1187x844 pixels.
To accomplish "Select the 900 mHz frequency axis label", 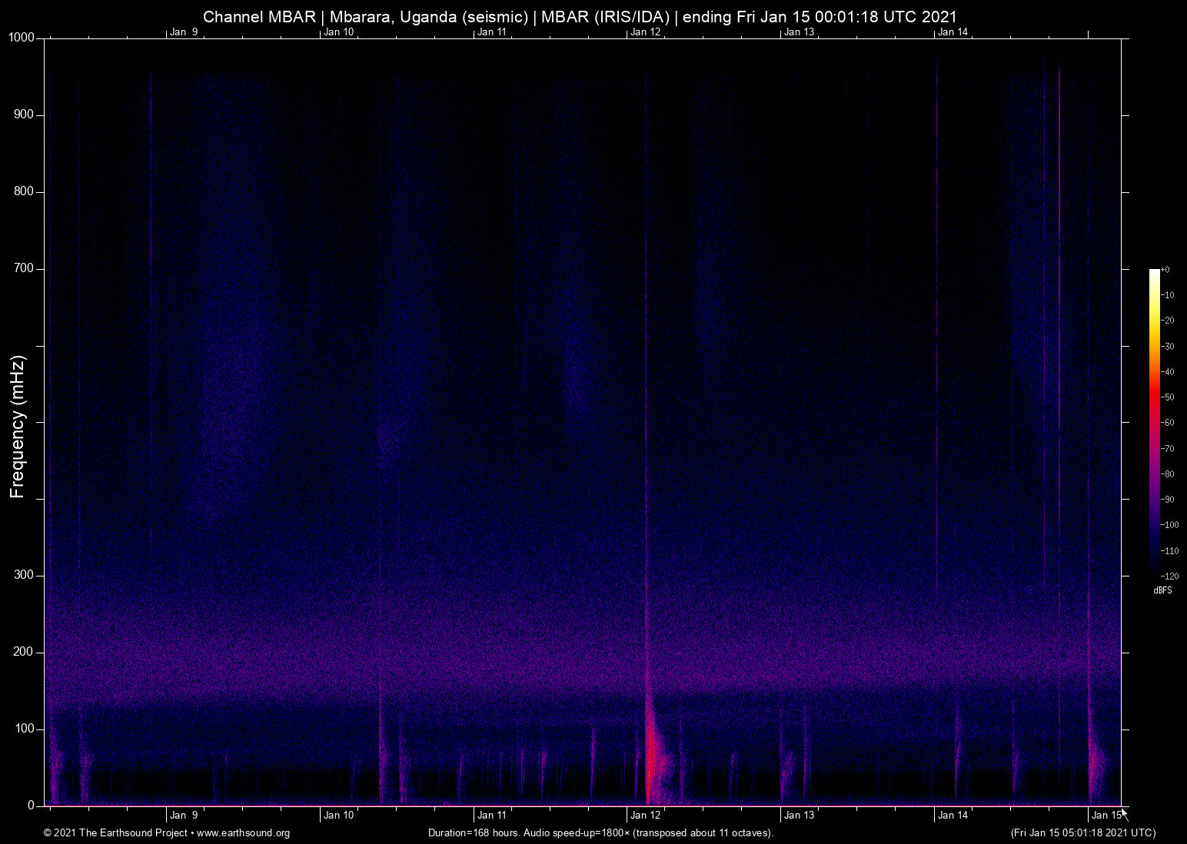I will tap(24, 115).
